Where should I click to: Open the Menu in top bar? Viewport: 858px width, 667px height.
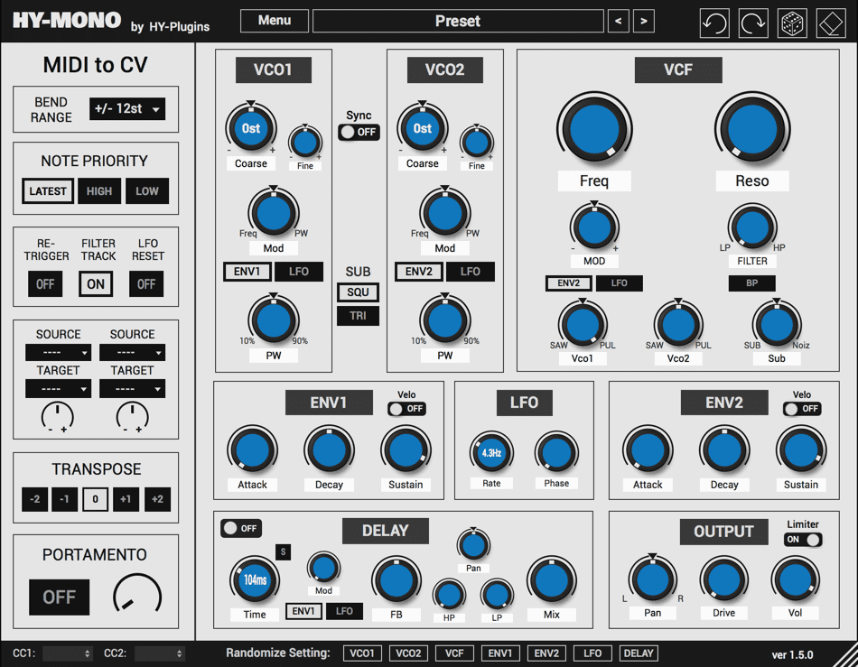275,21
